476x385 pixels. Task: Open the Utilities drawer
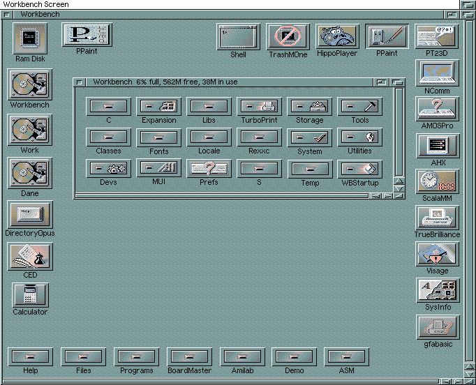tap(359, 137)
